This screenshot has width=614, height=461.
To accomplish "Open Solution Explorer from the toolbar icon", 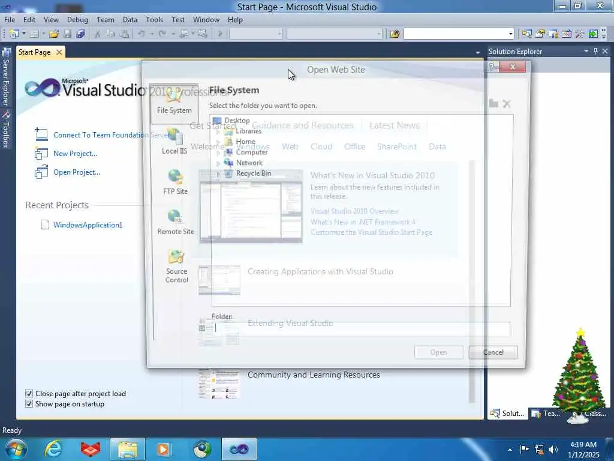I will (526, 34).
